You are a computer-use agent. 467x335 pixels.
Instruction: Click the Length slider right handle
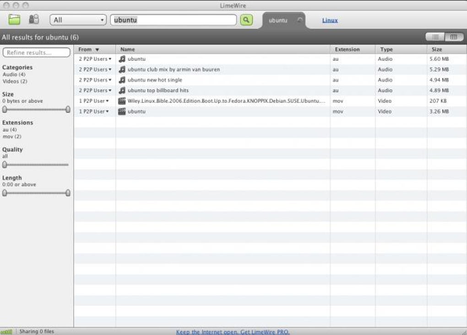pyautogui.click(x=68, y=193)
